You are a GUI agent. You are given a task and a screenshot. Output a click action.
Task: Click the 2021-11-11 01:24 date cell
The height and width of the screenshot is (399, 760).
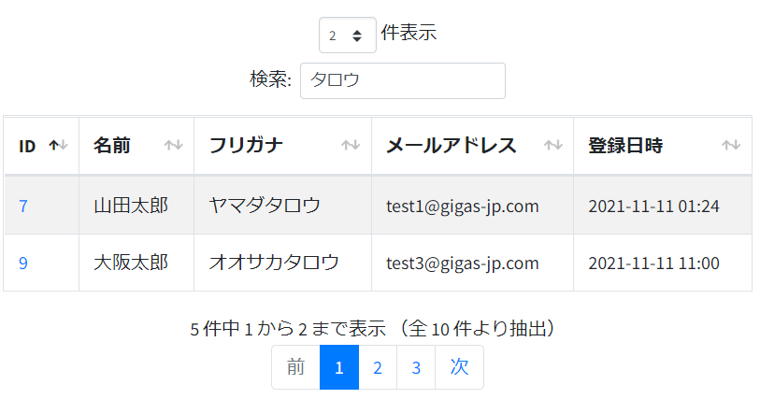[x=663, y=206]
